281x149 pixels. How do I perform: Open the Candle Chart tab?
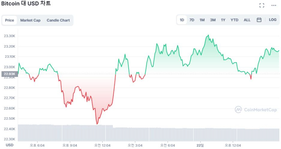(58, 20)
